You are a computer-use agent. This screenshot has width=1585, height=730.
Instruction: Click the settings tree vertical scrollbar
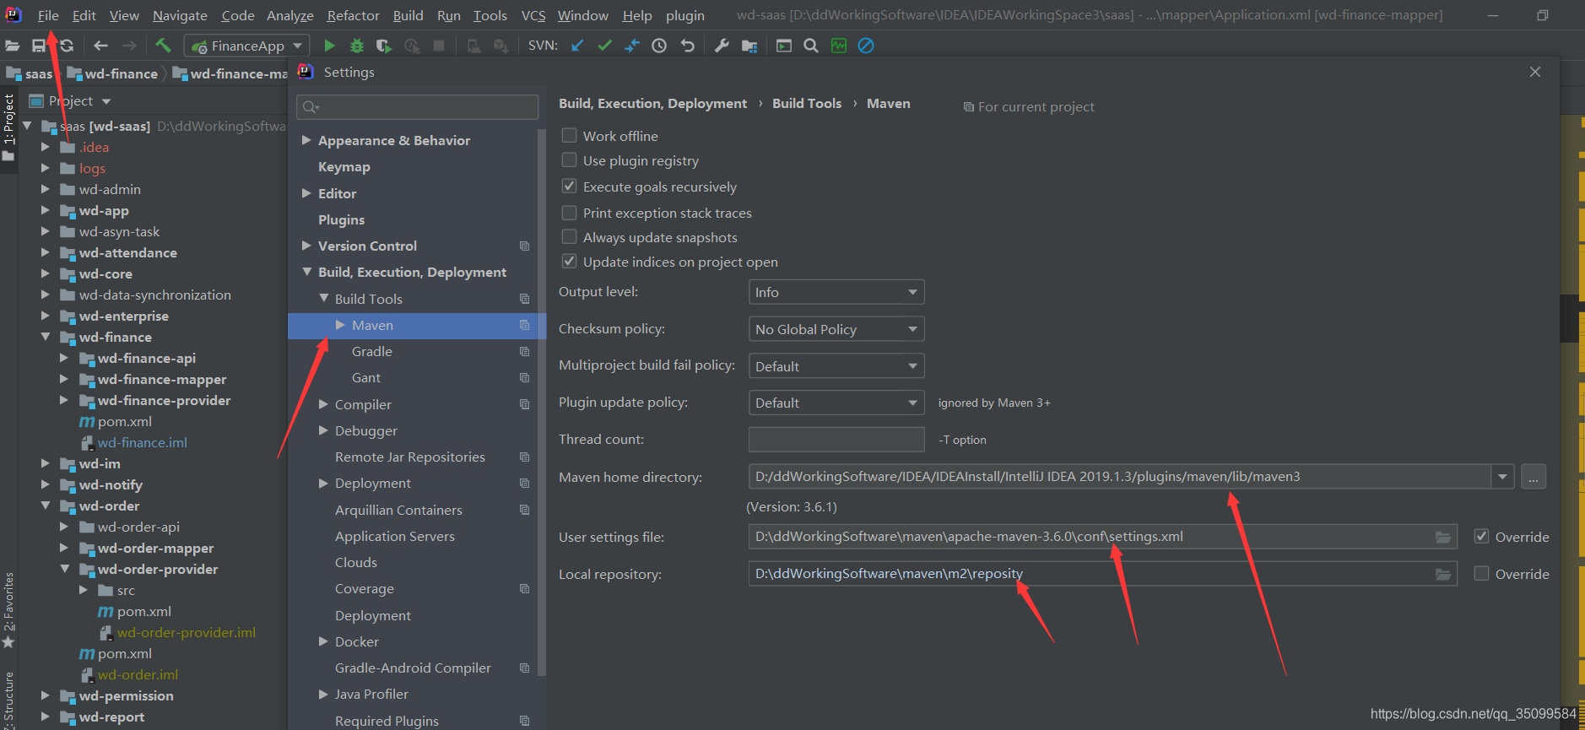[541, 402]
